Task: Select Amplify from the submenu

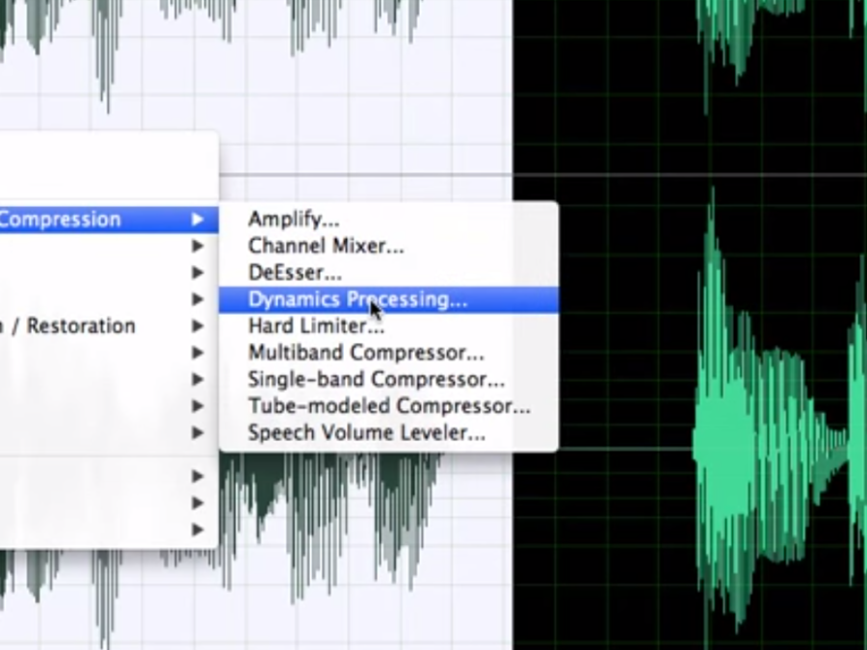Action: coord(293,220)
